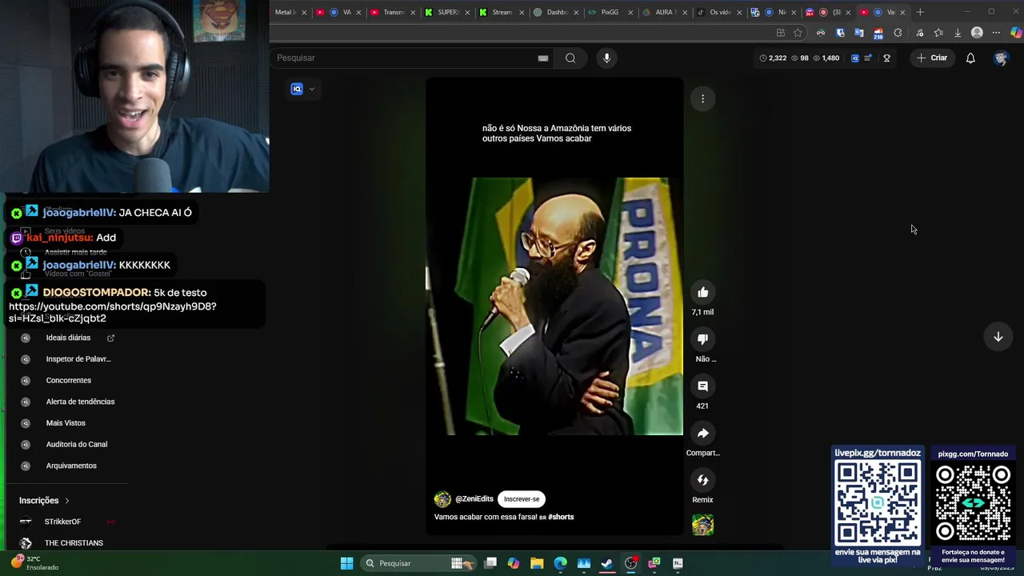Image resolution: width=1024 pixels, height=576 pixels.
Task: Open the on-screen keyboard in the search box
Action: 543,58
